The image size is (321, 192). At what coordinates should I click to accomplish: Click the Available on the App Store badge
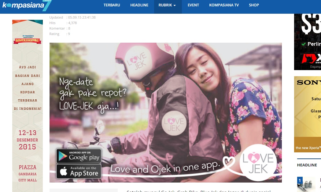tap(79, 171)
